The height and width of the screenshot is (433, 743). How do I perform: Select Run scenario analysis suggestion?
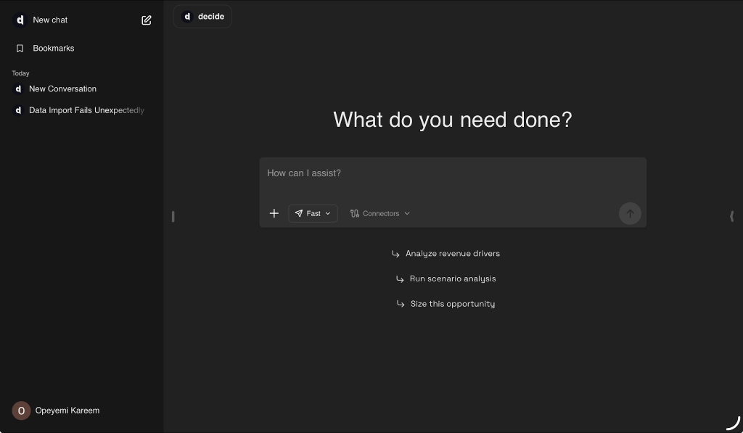click(x=453, y=279)
